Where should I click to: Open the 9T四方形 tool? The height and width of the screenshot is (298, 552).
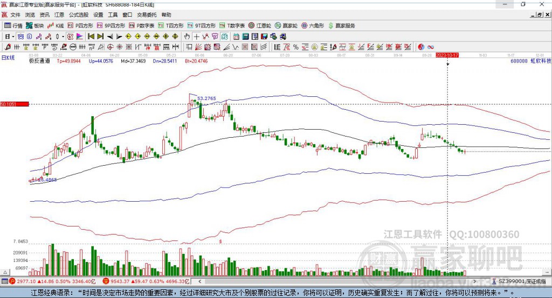[x=202, y=26]
